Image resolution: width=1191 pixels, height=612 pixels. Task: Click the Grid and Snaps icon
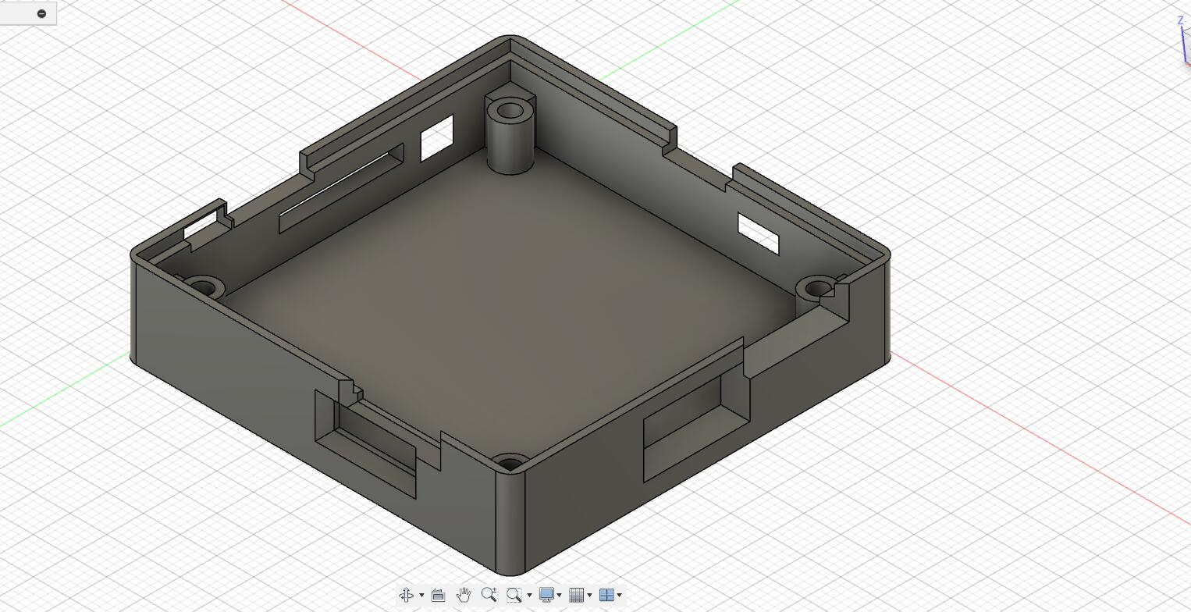[577, 595]
